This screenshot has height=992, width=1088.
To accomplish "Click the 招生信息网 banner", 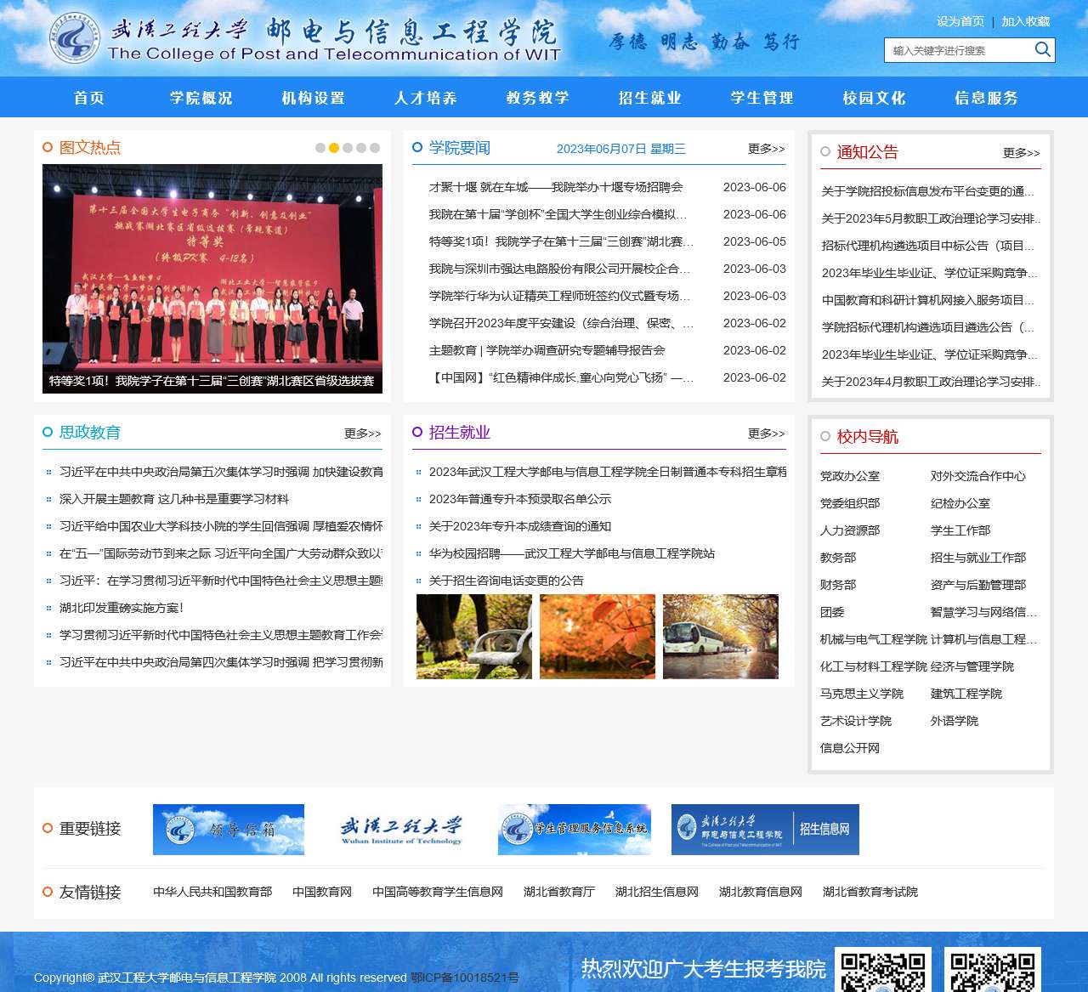I will click(x=764, y=830).
